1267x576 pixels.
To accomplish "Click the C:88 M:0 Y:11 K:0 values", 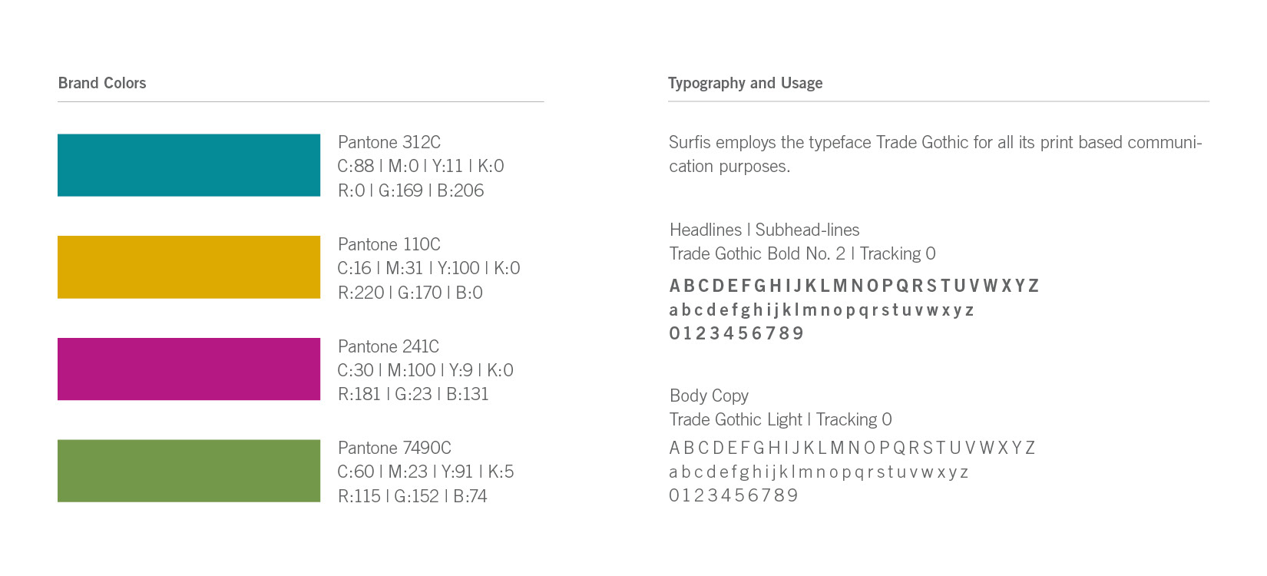I will click(x=421, y=166).
